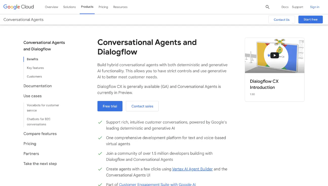Go to Use cases in sidebar
Image resolution: width=328 pixels, height=186 pixels.
point(32,96)
